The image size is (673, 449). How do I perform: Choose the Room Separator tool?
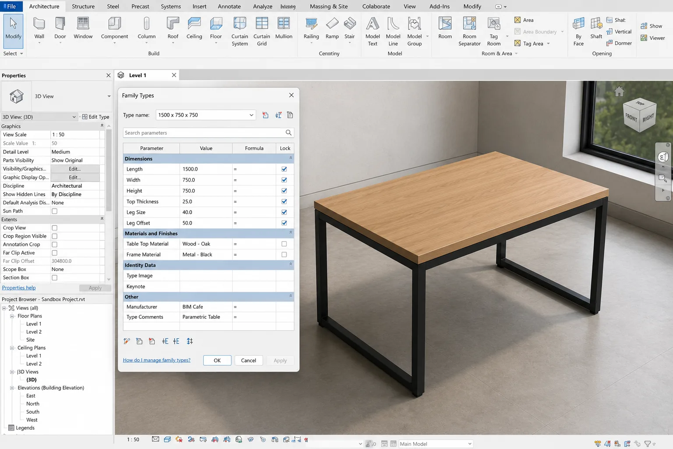(x=469, y=31)
